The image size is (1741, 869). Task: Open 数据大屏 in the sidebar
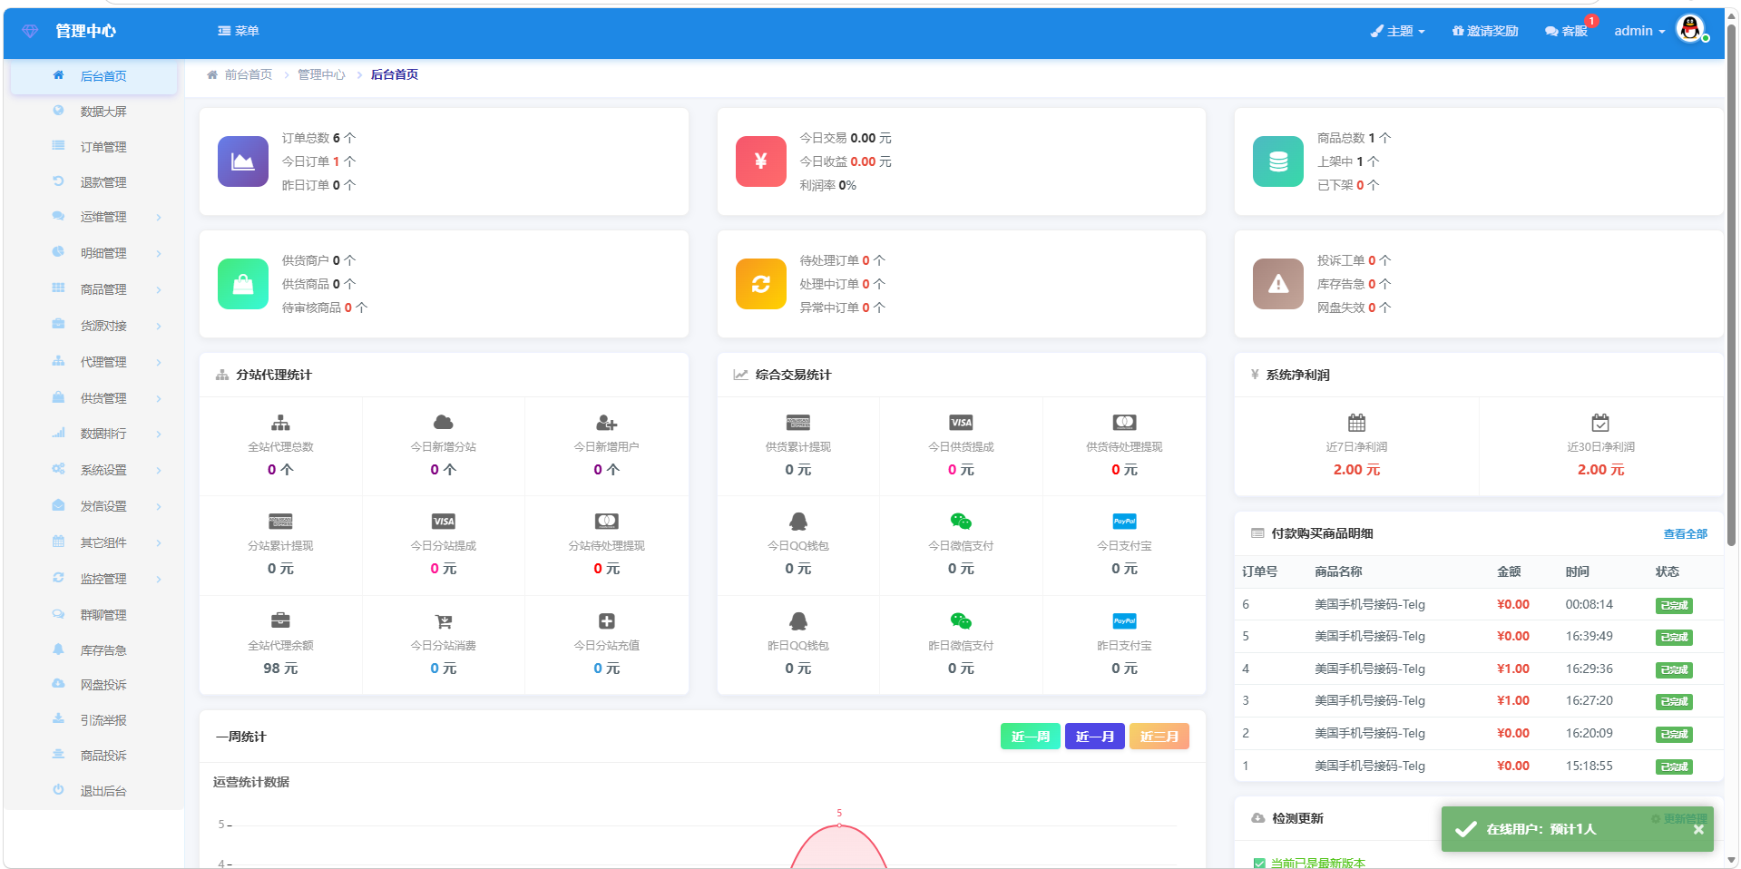tap(93, 112)
